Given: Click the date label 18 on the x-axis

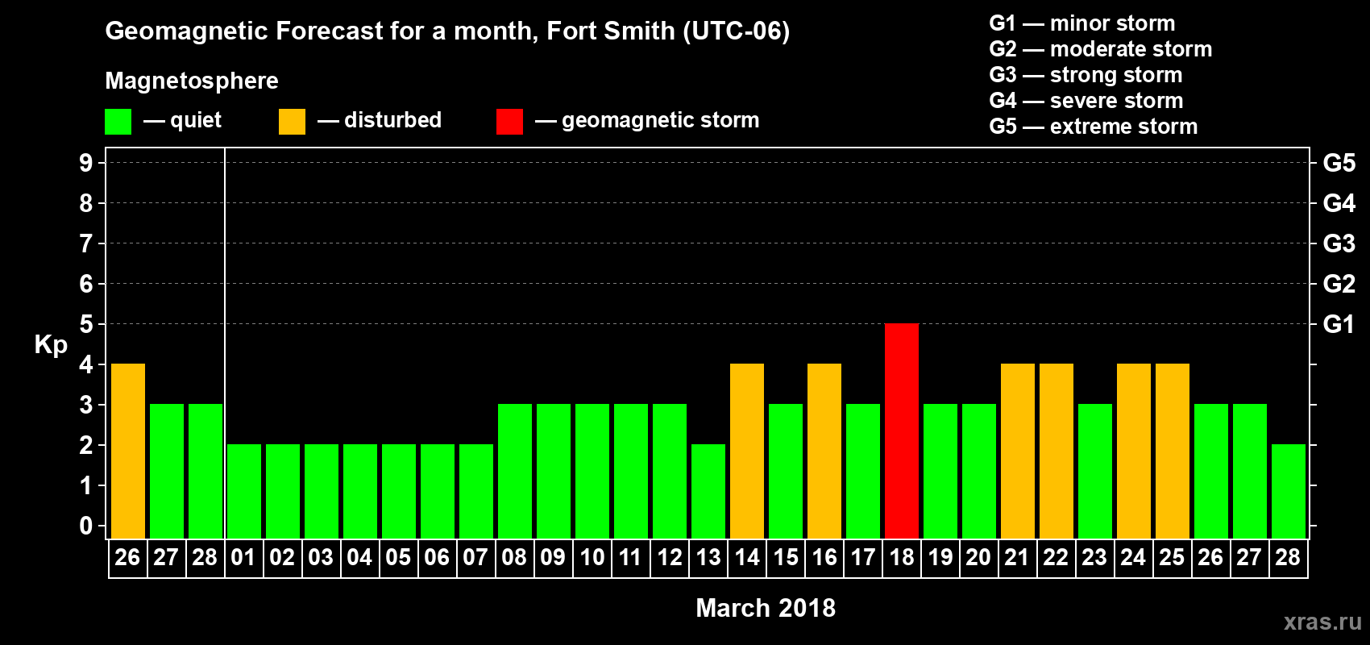Looking at the screenshot, I should tap(902, 558).
